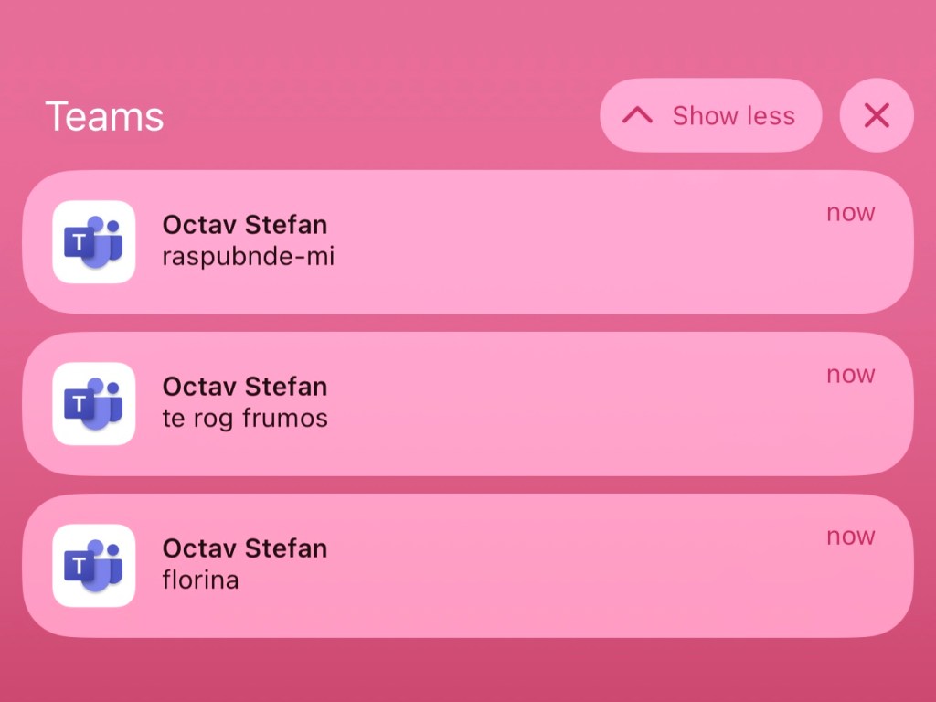The width and height of the screenshot is (936, 702).
Task: Click the now timestamp on the florina notification
Action: [x=850, y=537]
